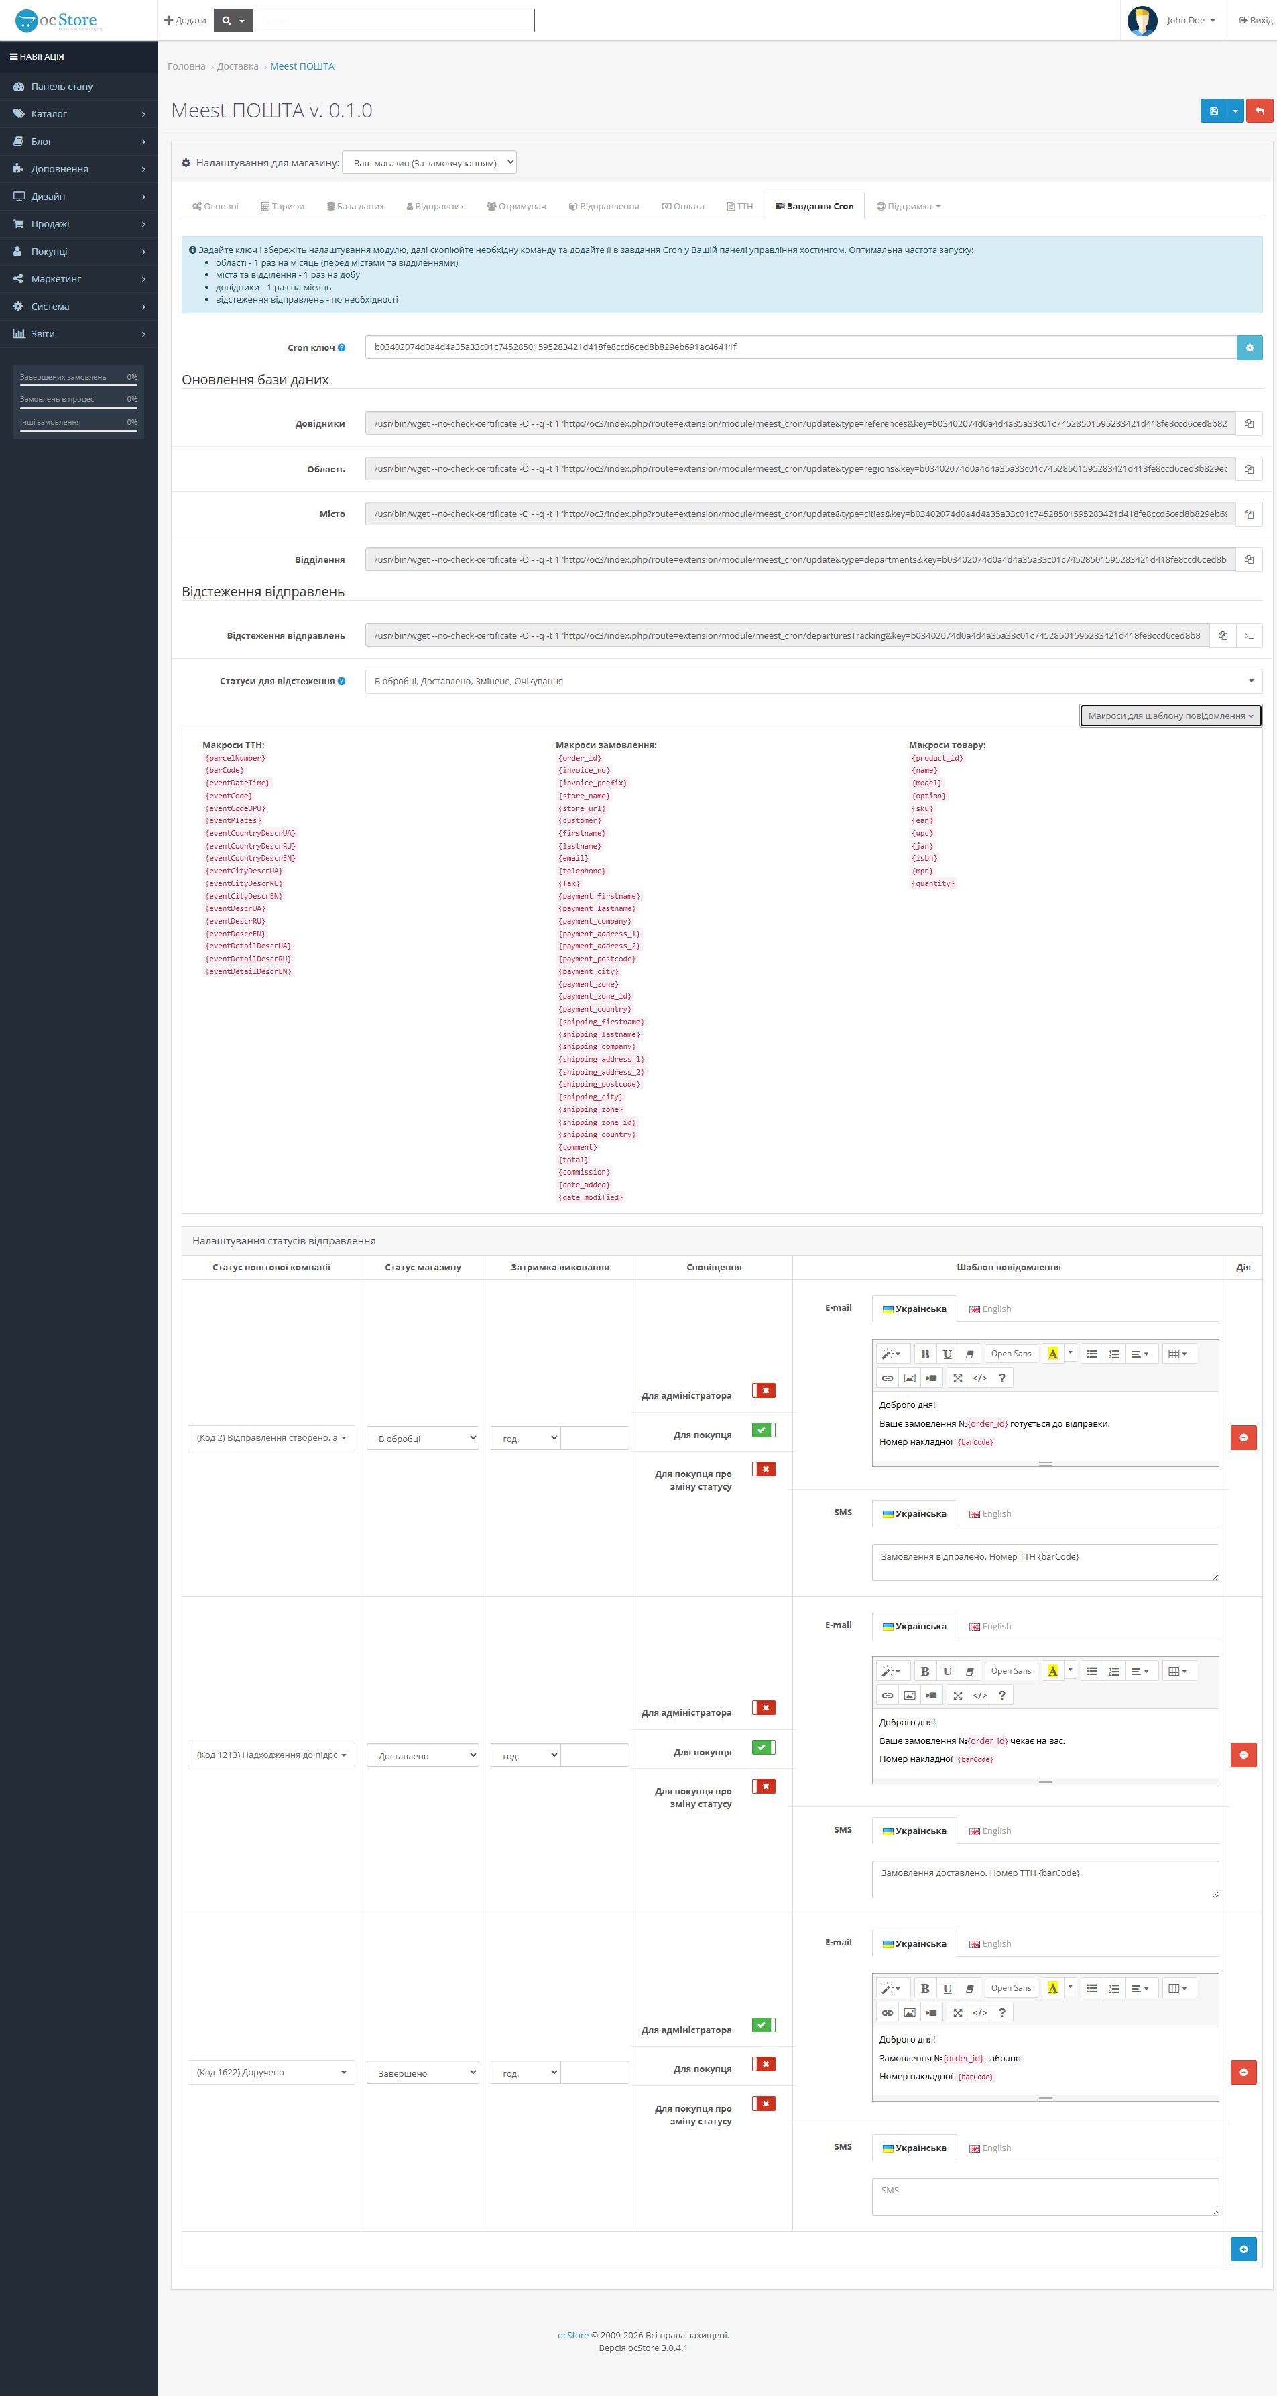Toggle buyer status-change notification for Доручено row

coord(764,2103)
